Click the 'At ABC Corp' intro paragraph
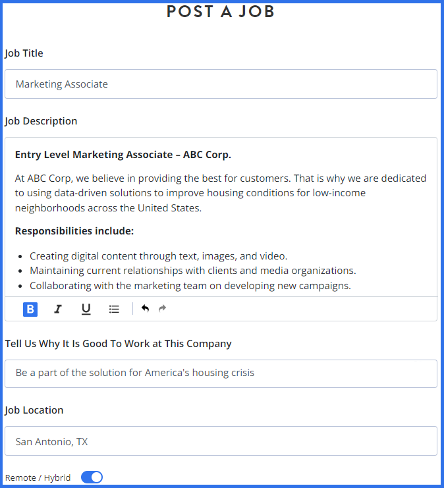444x488 pixels. (x=221, y=193)
